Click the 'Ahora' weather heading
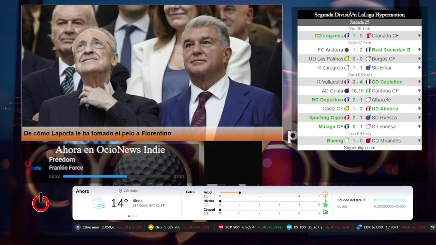436x245 pixels. [83, 191]
